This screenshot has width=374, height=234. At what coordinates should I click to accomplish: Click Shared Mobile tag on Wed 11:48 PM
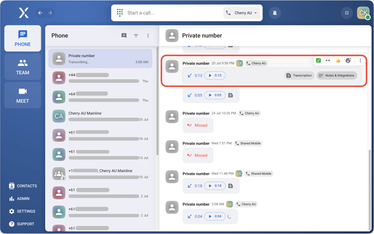pos(258,174)
